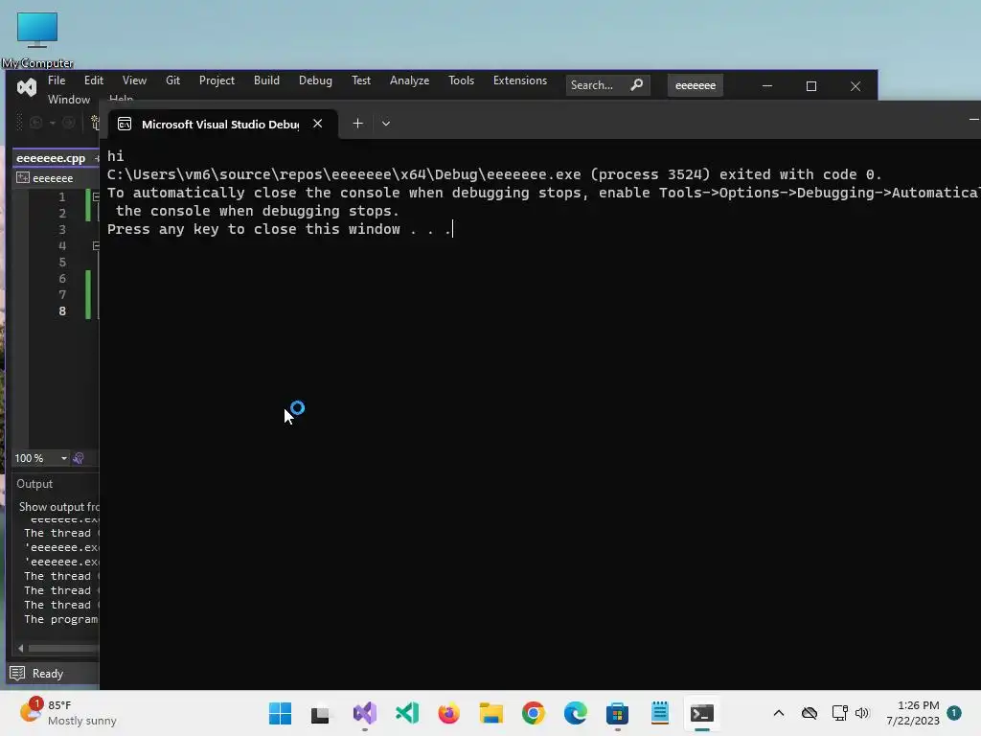Open the Git menu
Screen dimensions: 981x736
coord(172,80)
